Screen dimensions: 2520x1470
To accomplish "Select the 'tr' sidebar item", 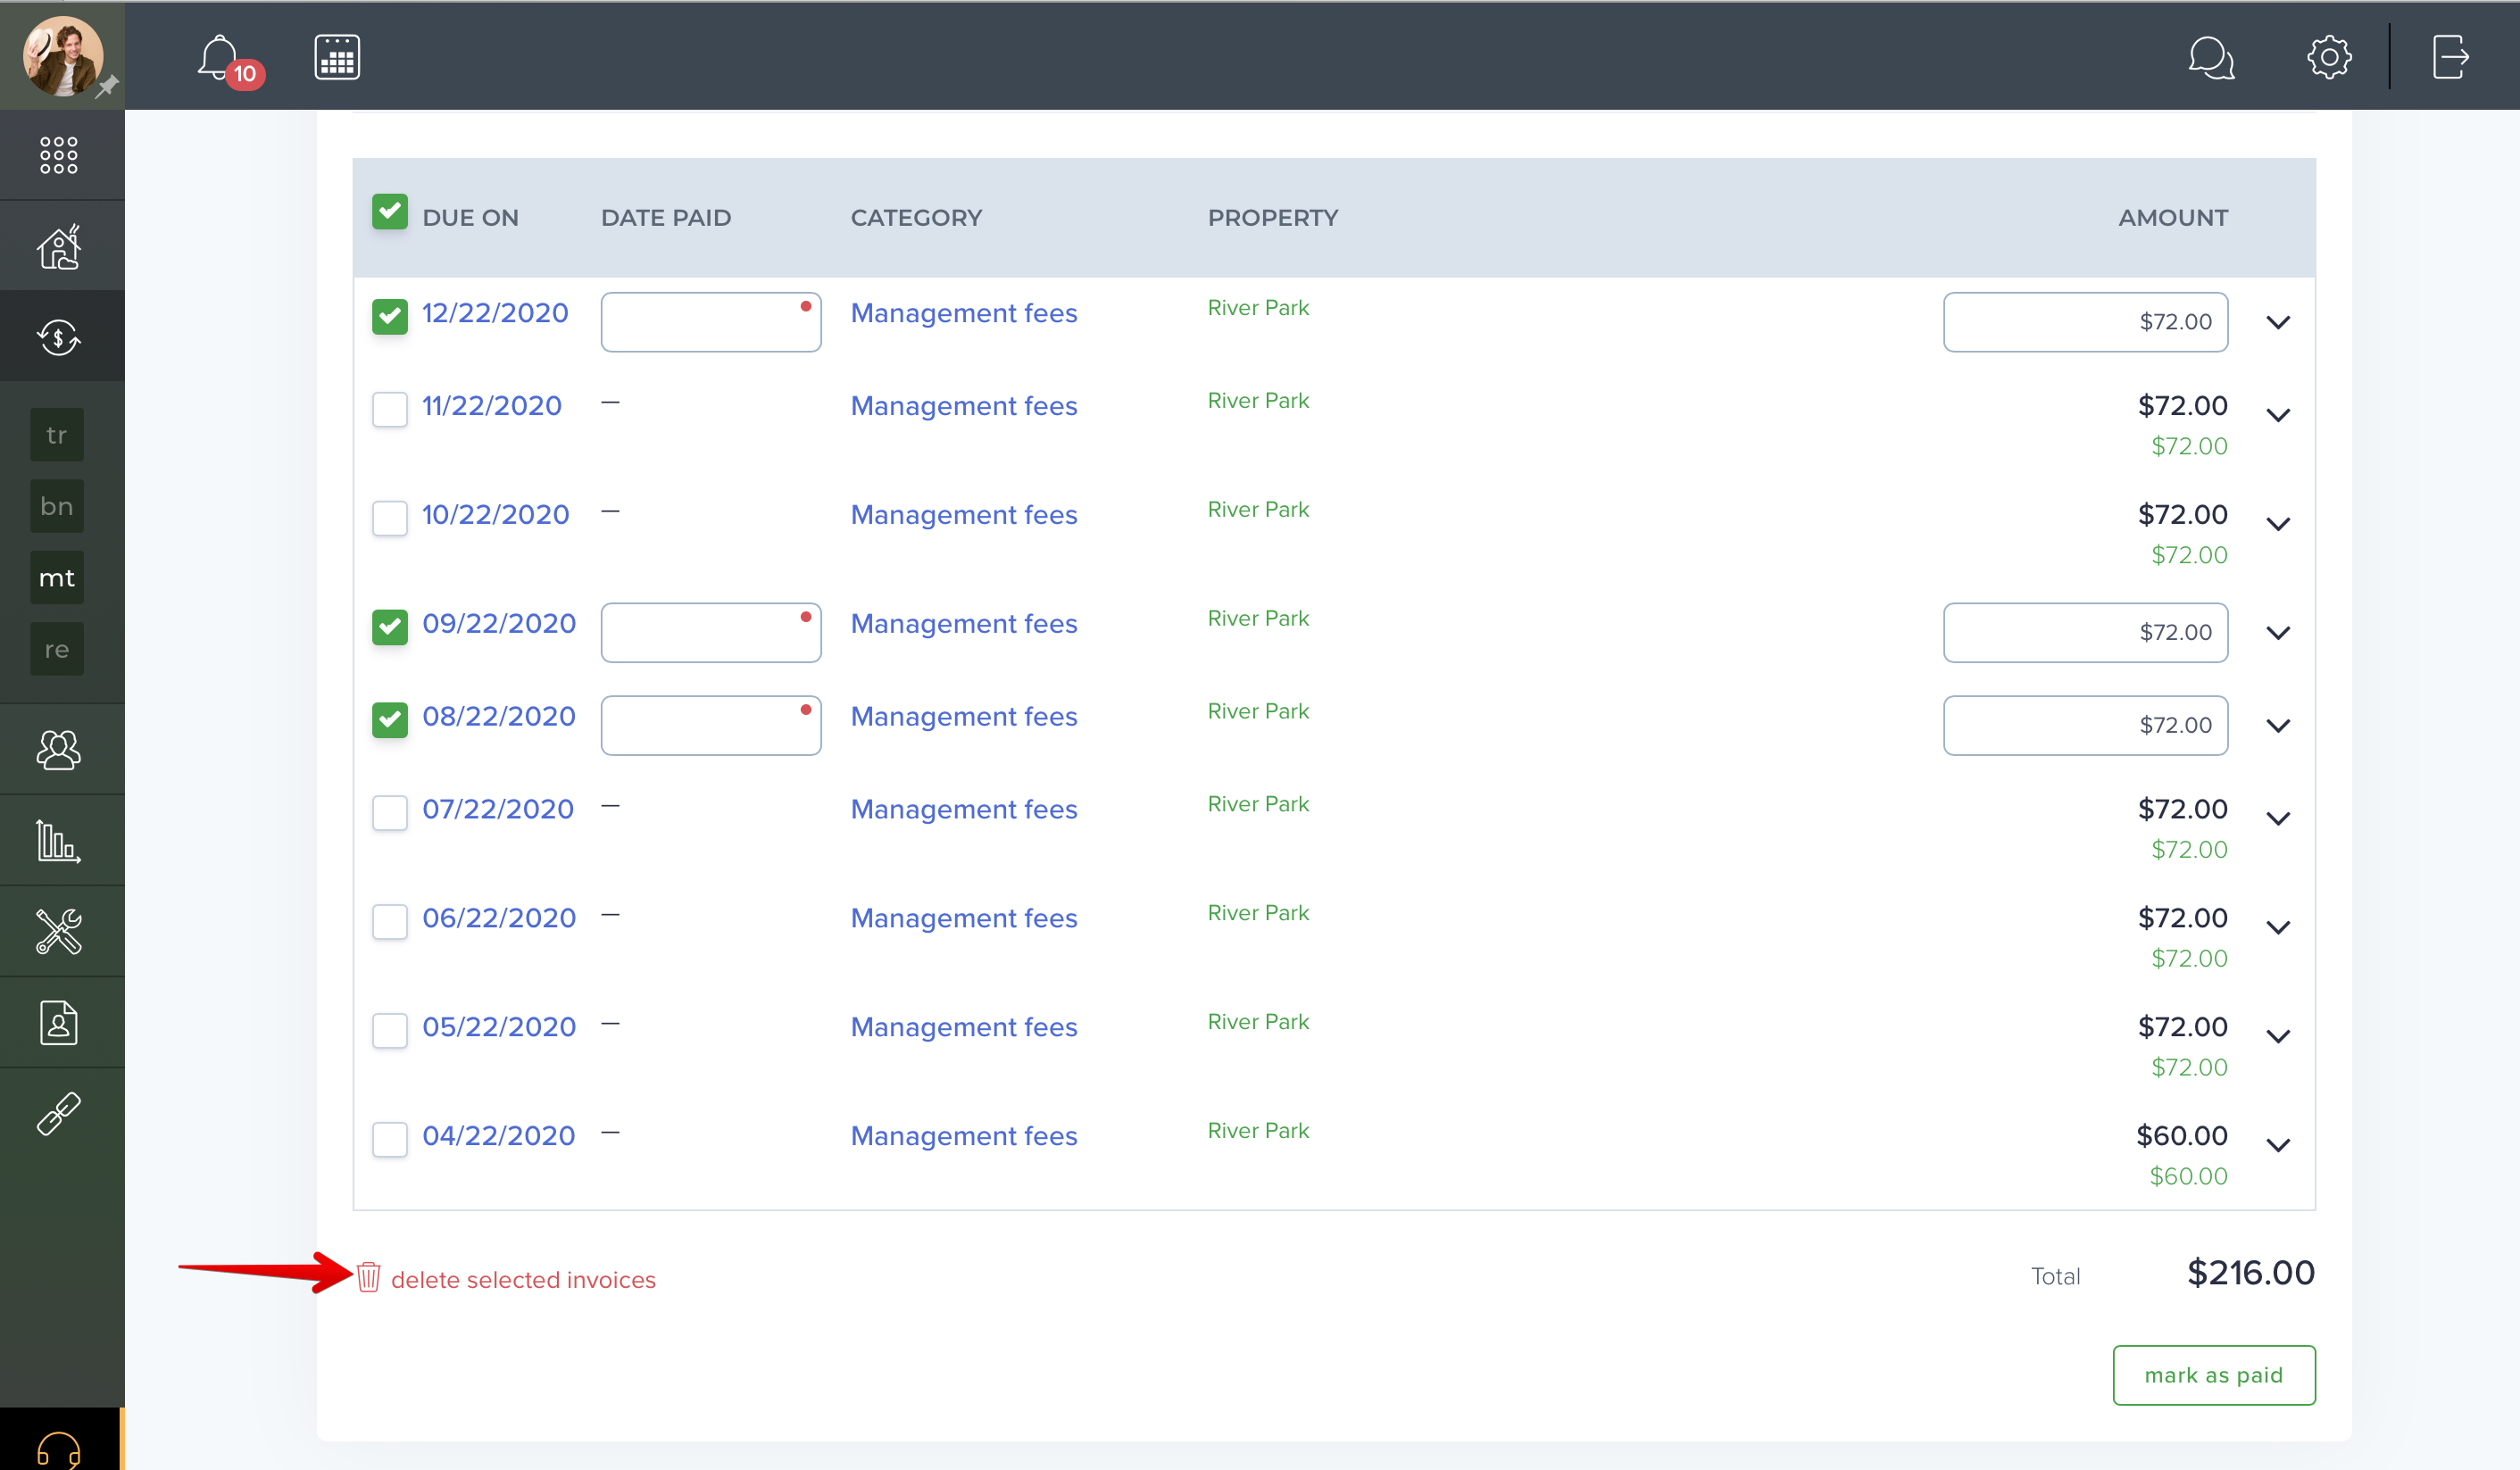I will [x=57, y=435].
